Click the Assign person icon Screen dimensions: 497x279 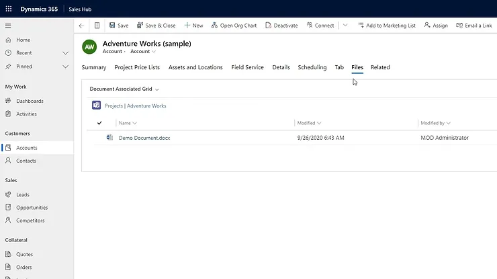427,25
